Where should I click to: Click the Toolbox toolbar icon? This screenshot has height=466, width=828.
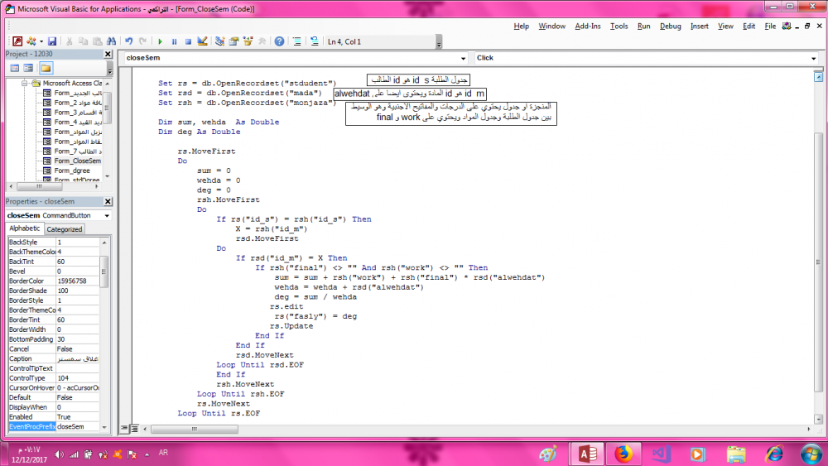tap(262, 41)
